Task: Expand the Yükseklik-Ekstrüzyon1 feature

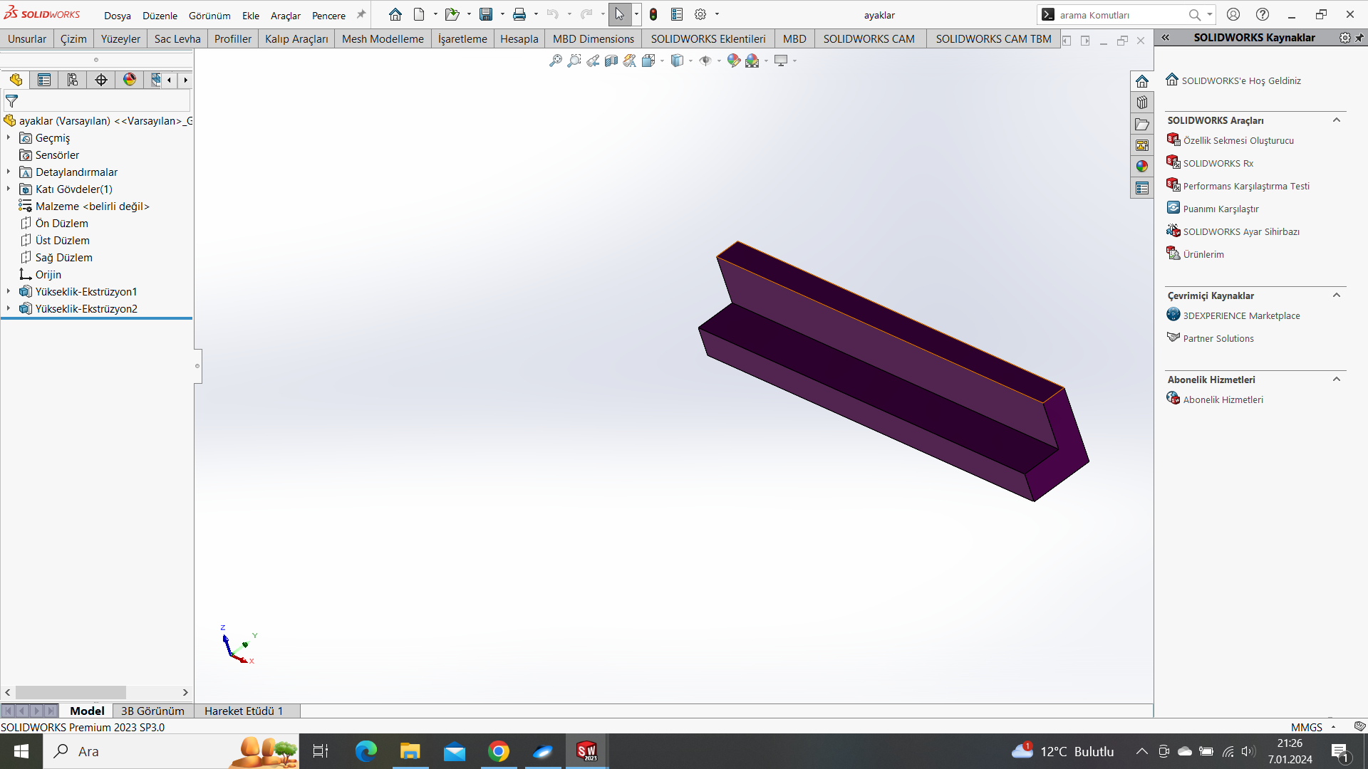Action: click(x=9, y=291)
